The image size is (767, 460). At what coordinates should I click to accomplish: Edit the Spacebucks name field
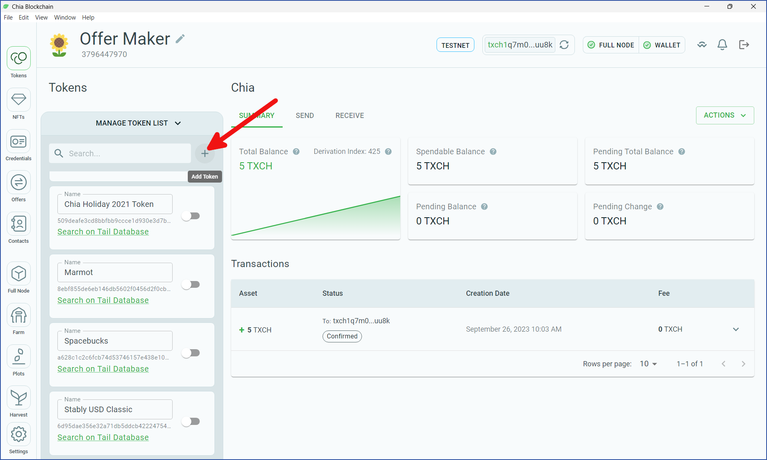tap(115, 341)
